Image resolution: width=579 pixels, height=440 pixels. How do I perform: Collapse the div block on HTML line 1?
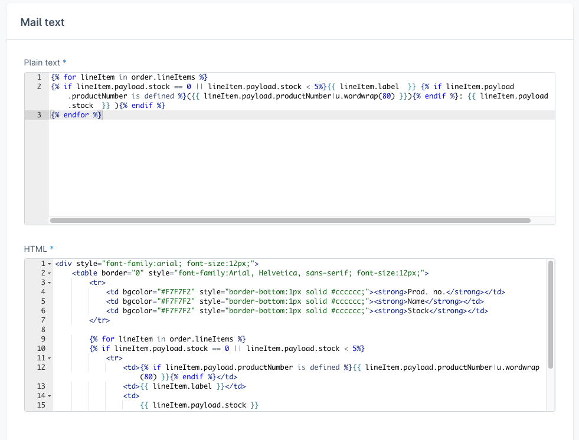click(49, 264)
